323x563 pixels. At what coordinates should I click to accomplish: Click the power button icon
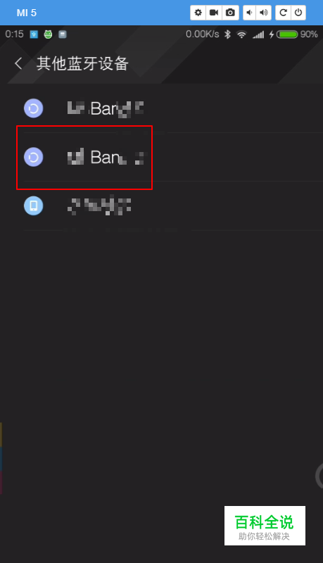[x=298, y=13]
